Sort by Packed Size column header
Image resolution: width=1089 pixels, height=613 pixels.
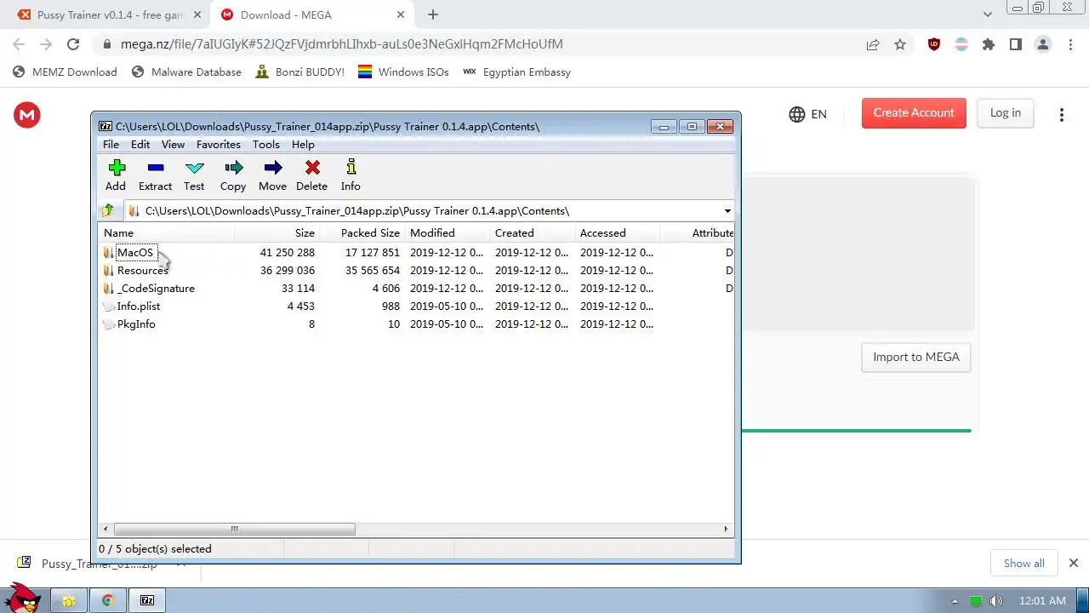click(362, 233)
